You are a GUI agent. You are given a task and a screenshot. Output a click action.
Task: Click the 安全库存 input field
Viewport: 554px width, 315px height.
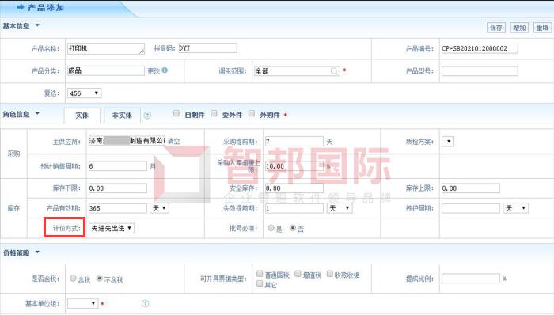(294, 188)
